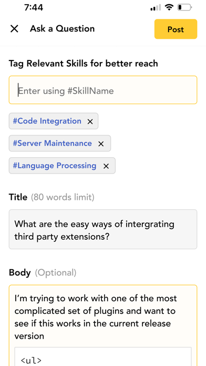Viewport: 206px width, 366px height.
Task: Close the Ask a Question screen
Action: (x=14, y=29)
